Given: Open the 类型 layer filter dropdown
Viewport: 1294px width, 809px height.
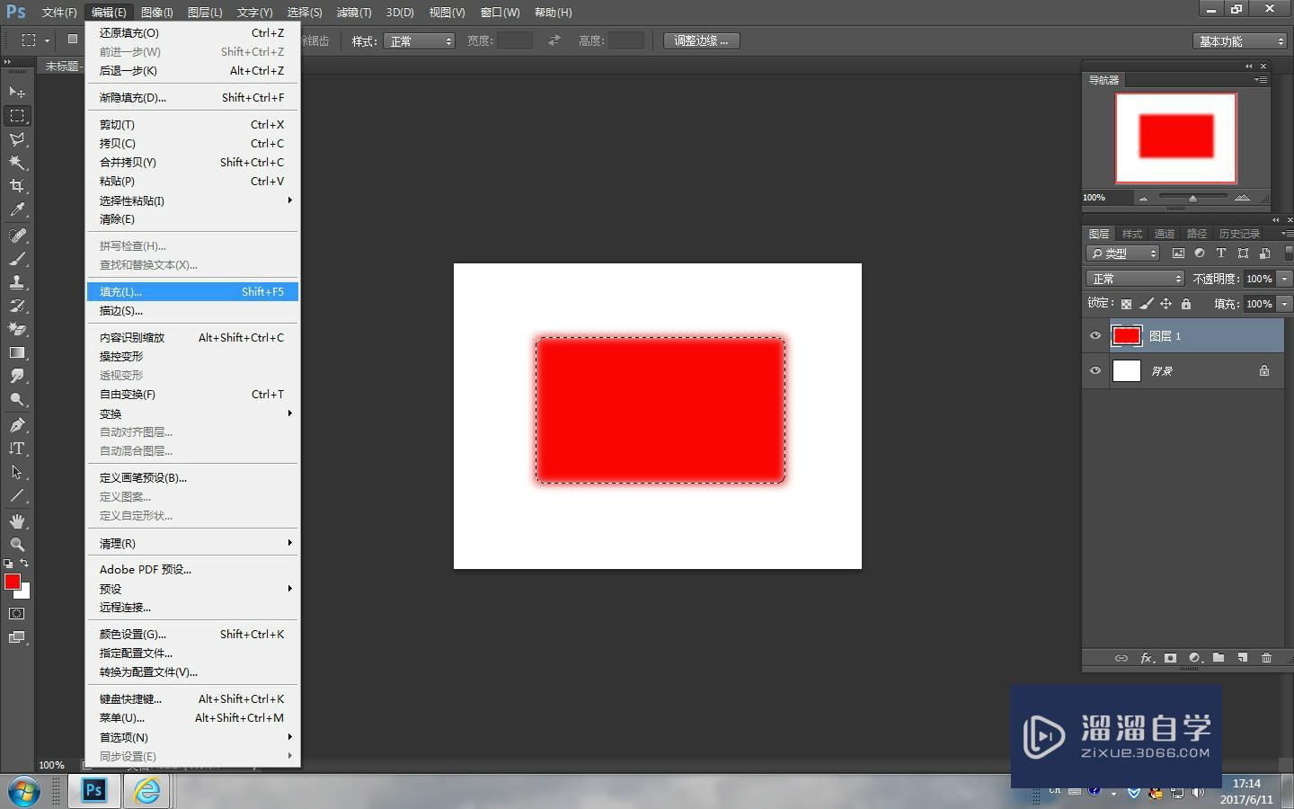Looking at the screenshot, I should [1123, 253].
